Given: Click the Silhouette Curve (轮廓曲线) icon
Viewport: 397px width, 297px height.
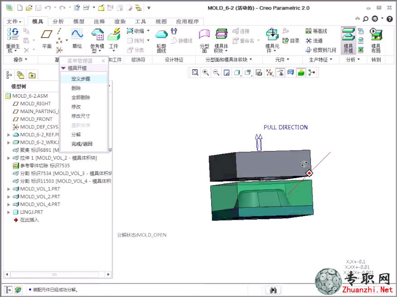Looking at the screenshot, I should [x=161, y=34].
